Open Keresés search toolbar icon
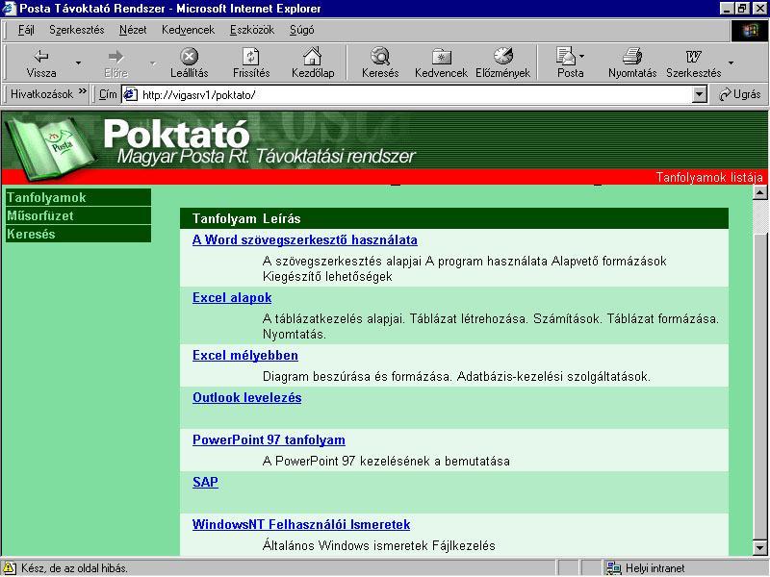This screenshot has height=577, width=770. [380, 63]
